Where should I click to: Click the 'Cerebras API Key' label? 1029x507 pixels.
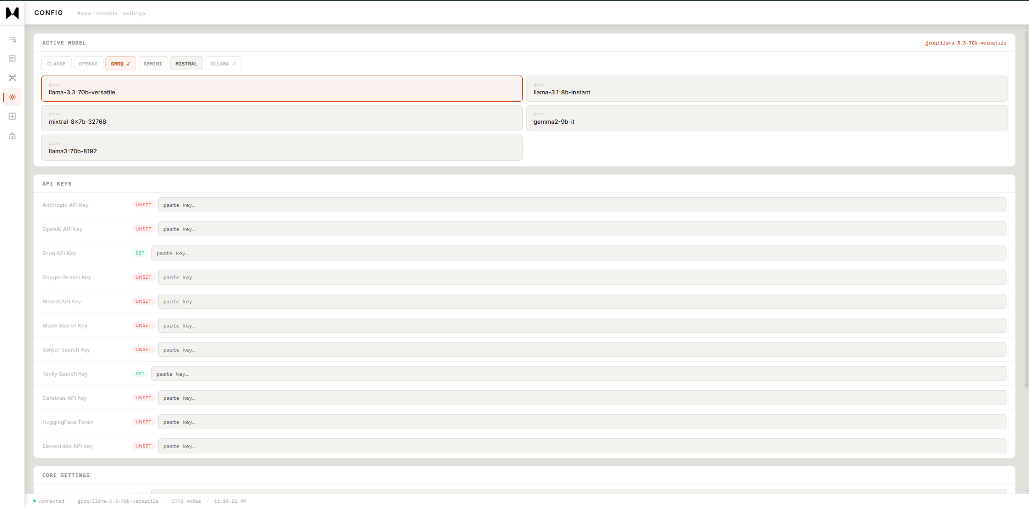[x=64, y=398]
